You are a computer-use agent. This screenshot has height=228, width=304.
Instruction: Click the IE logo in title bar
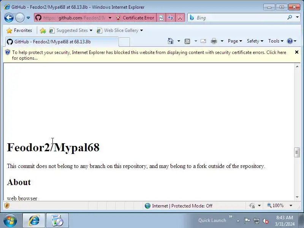tap(7, 7)
